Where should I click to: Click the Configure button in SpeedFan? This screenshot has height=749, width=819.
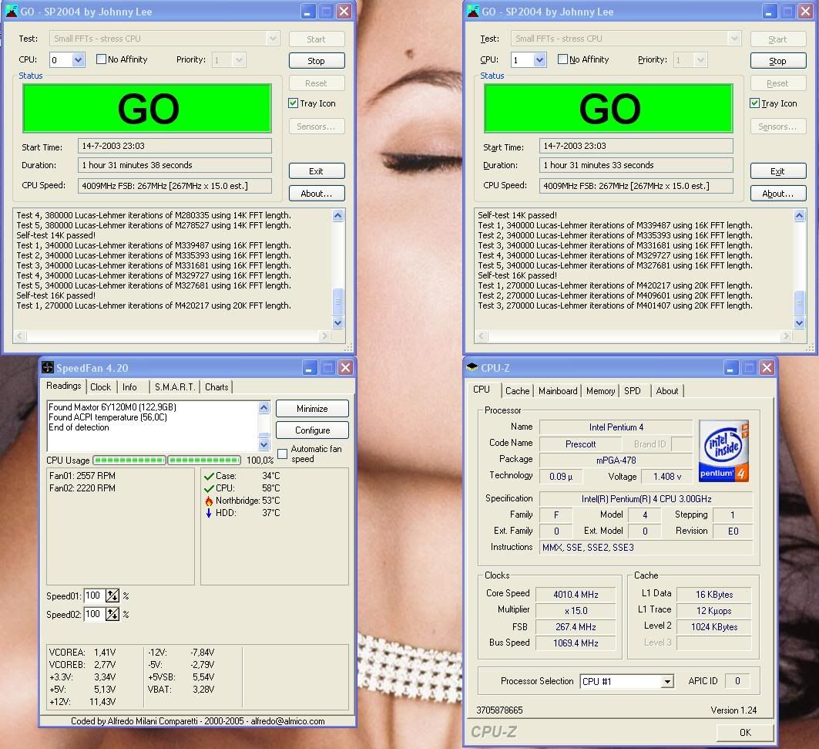pos(312,430)
